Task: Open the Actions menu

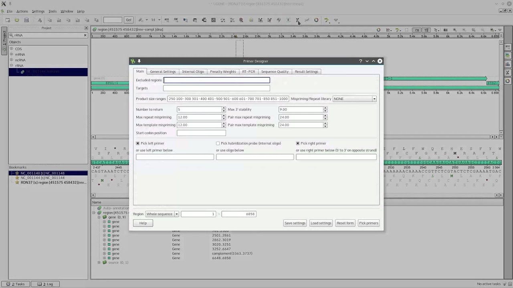Action: click(22, 11)
